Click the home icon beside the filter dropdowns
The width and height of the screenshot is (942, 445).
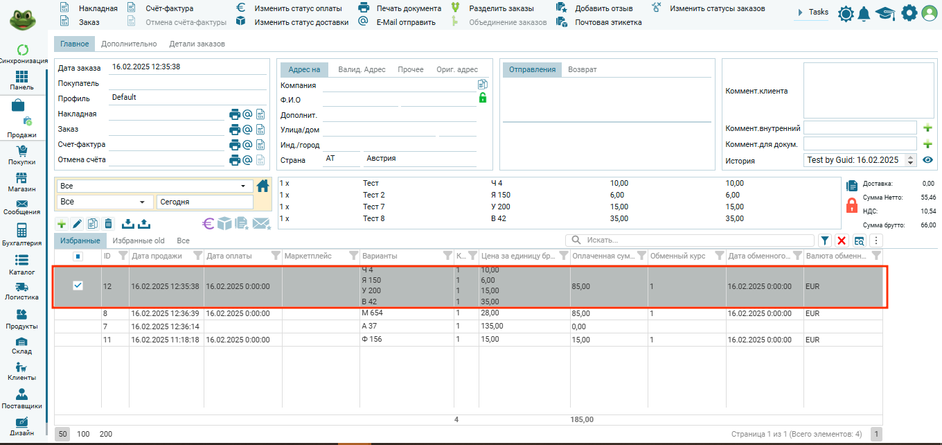point(263,186)
